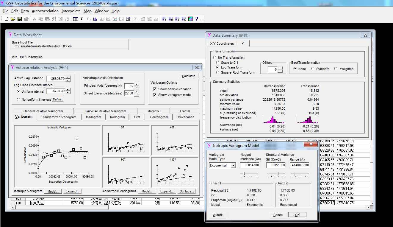Click the Sort A-Z toolbar icon

tap(54, 19)
